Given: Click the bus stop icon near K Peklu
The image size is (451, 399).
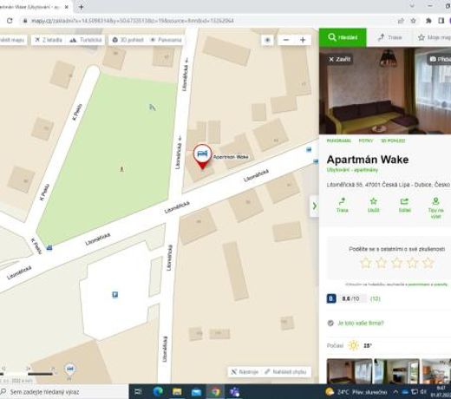Looking at the screenshot, I should coord(49,248).
